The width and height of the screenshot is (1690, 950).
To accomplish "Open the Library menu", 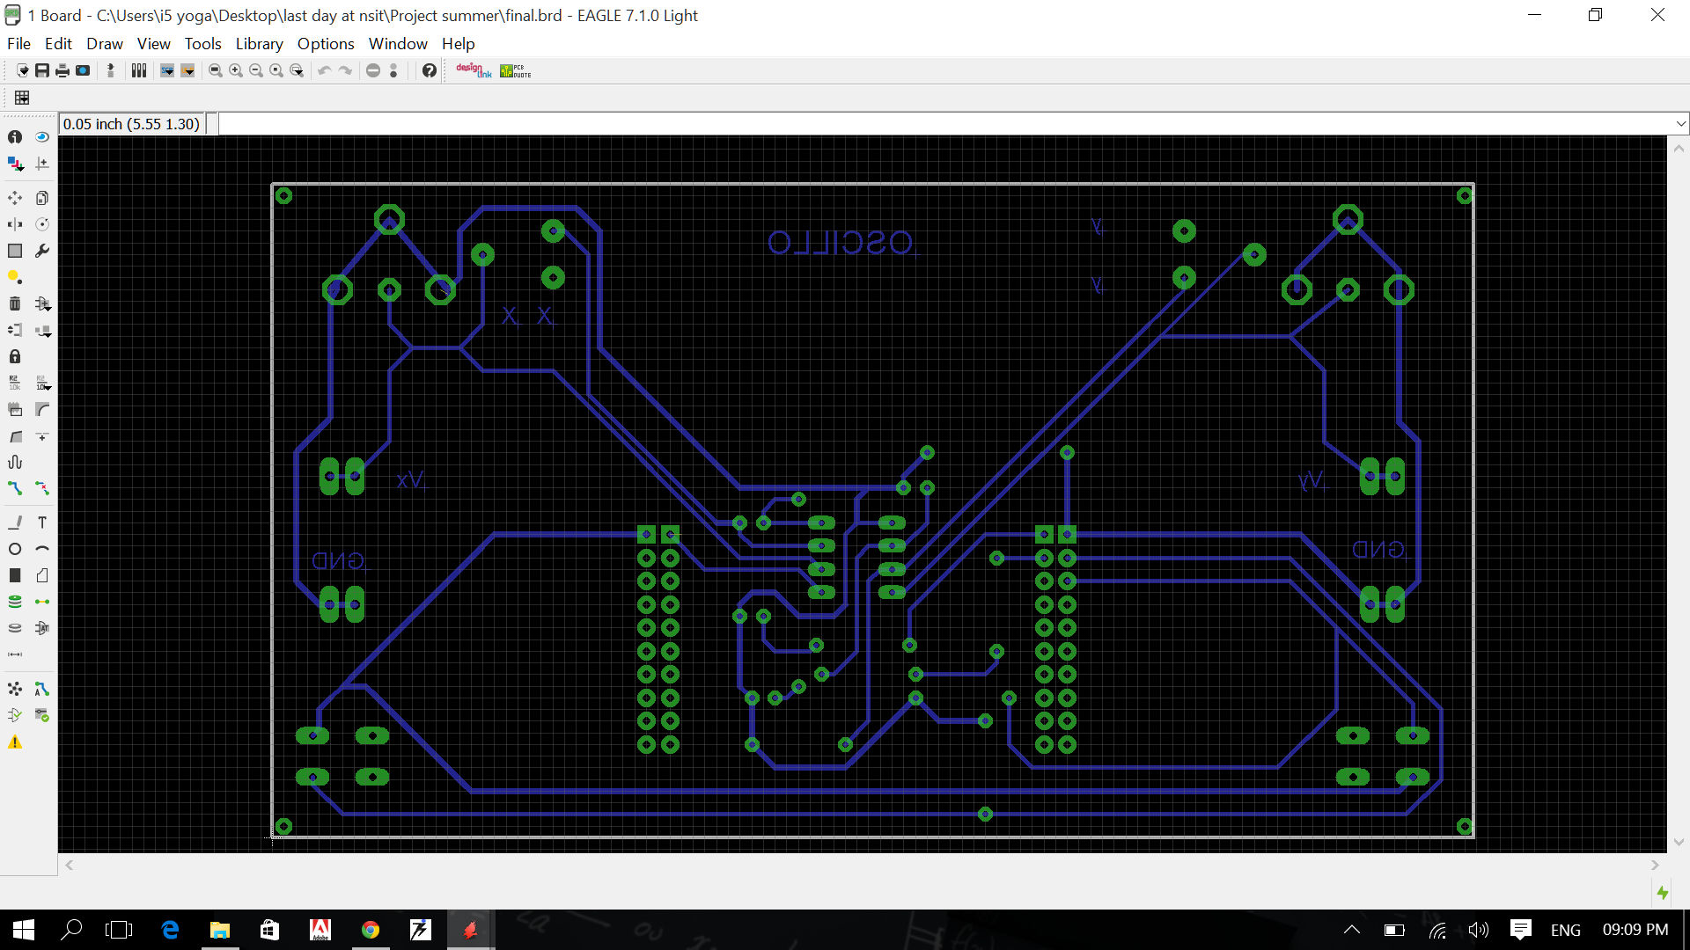I will (259, 43).
